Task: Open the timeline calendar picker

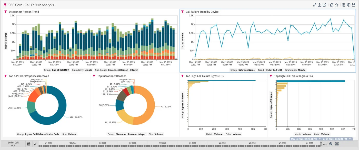Action: coord(29,144)
